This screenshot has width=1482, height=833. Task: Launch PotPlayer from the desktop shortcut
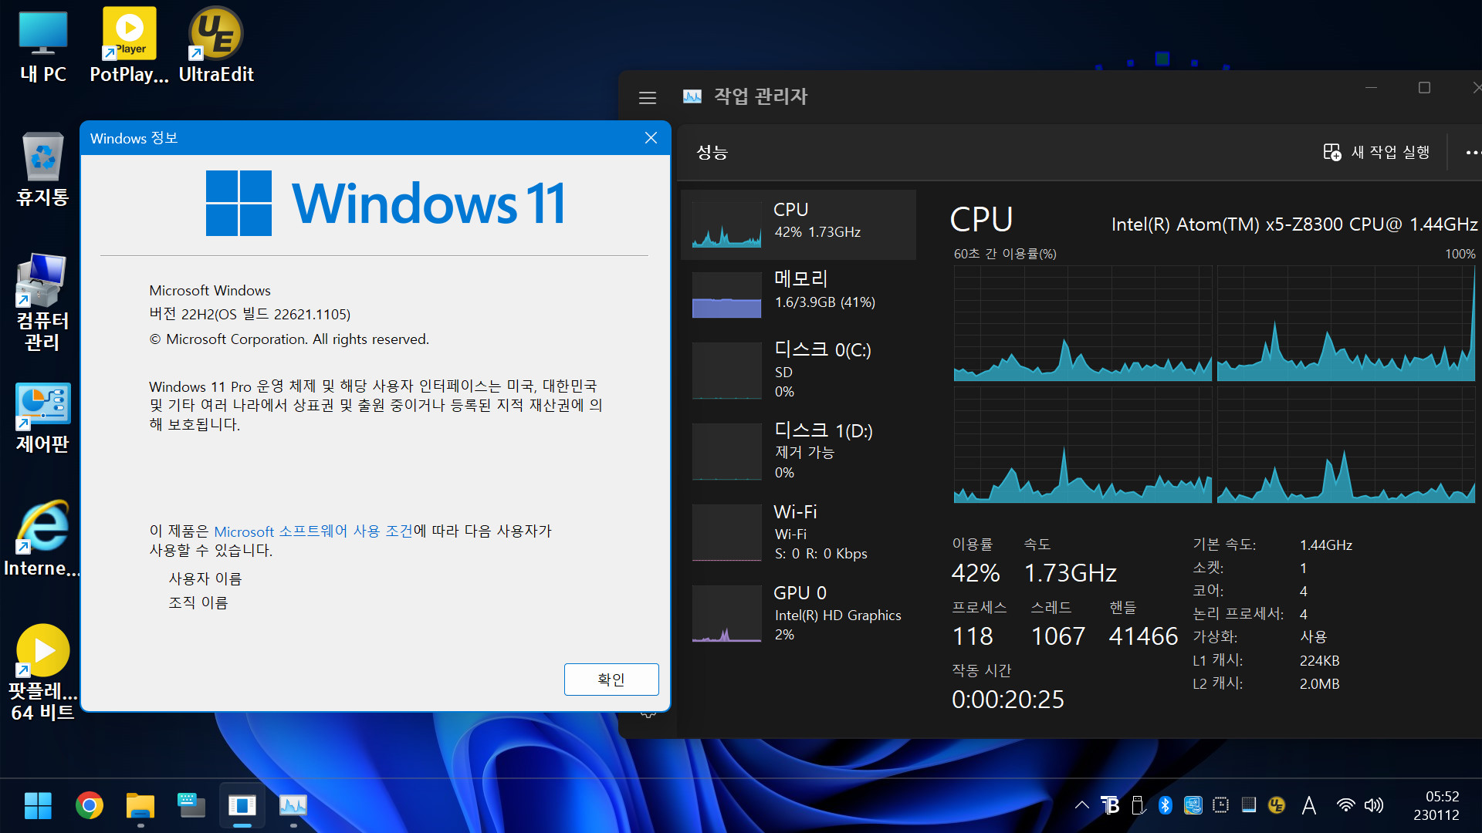[129, 46]
